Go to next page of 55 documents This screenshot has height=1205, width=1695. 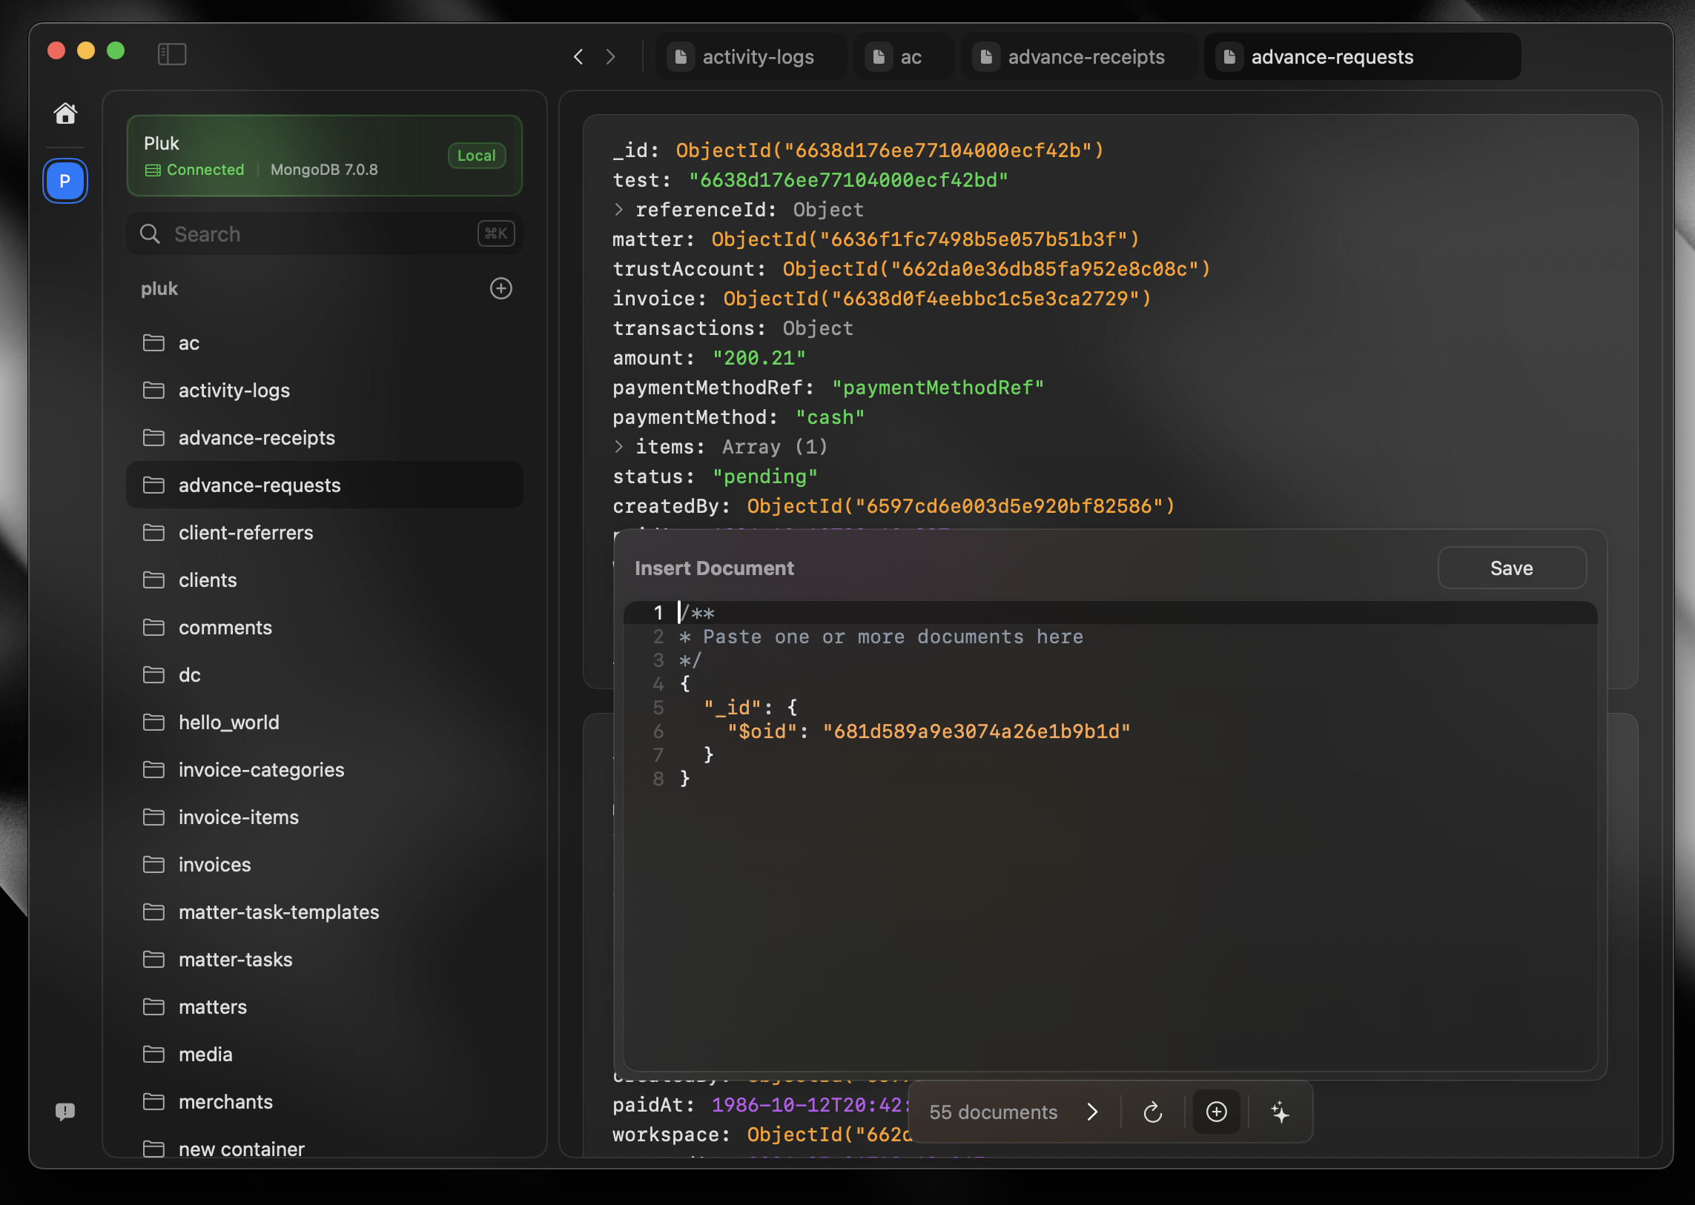[1092, 1112]
